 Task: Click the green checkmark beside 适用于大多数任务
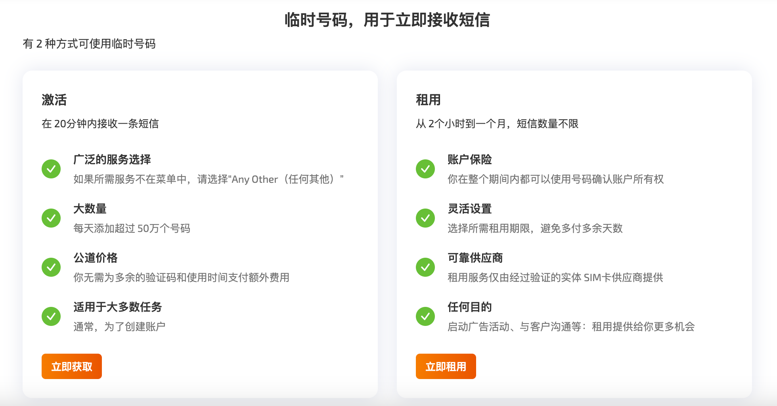[51, 316]
